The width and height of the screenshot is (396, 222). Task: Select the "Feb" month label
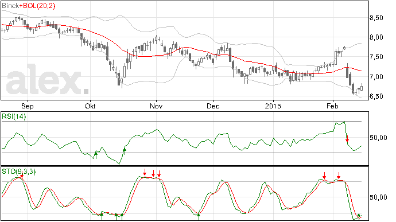(x=332, y=106)
